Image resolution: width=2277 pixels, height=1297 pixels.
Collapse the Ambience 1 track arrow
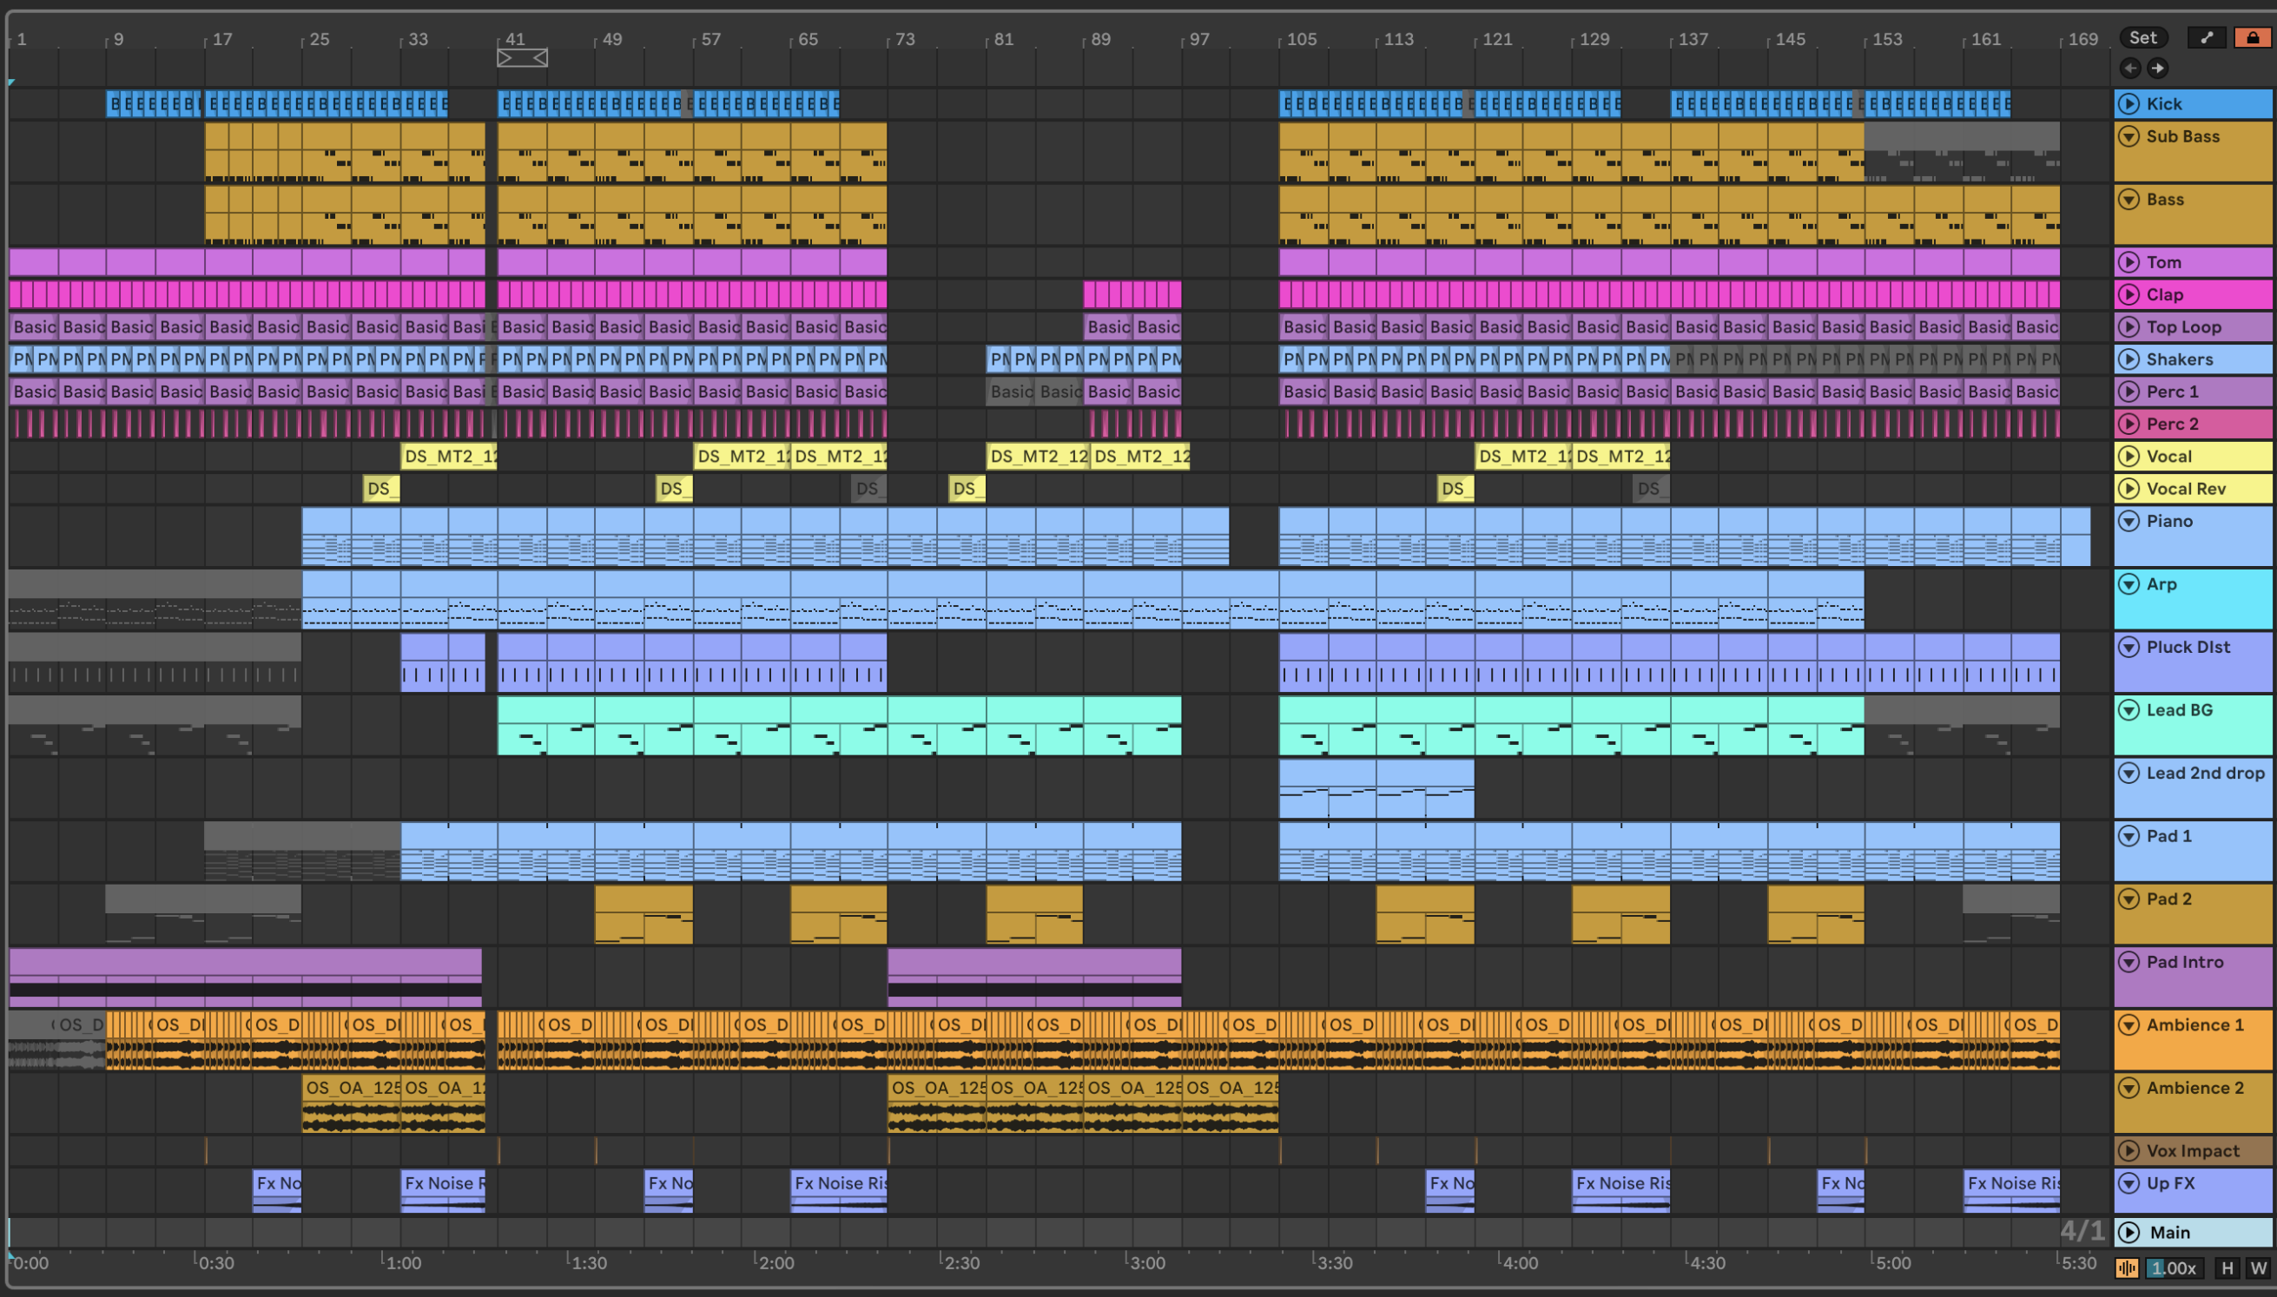2128,1024
